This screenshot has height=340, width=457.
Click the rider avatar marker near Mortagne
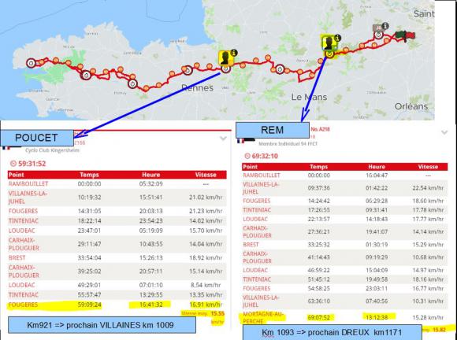pos(329,42)
